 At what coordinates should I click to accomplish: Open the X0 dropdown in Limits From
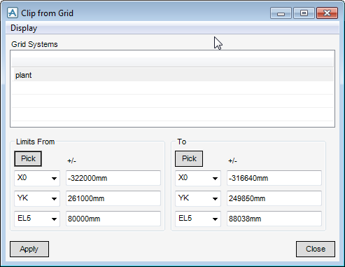coord(37,178)
